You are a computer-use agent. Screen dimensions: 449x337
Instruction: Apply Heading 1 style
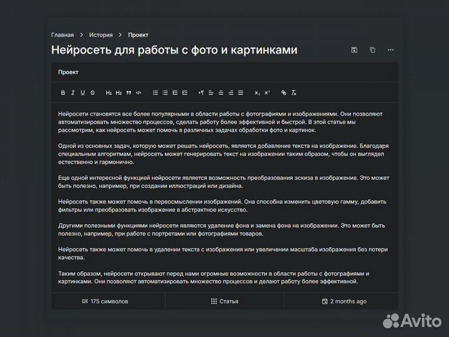[109, 92]
